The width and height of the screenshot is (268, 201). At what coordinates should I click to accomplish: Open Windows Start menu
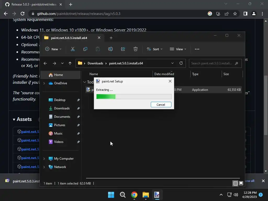tap(111, 195)
